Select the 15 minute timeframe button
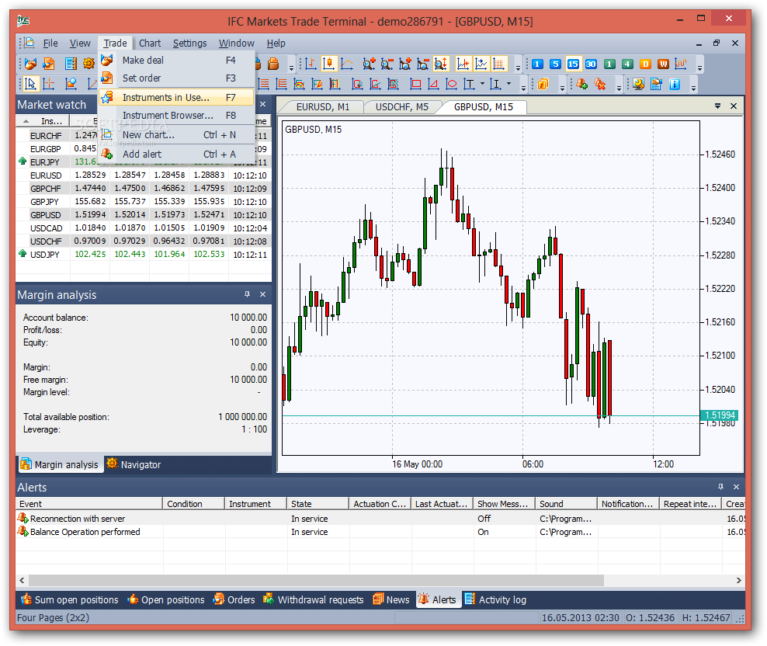The height and width of the screenshot is (646, 767). click(573, 64)
